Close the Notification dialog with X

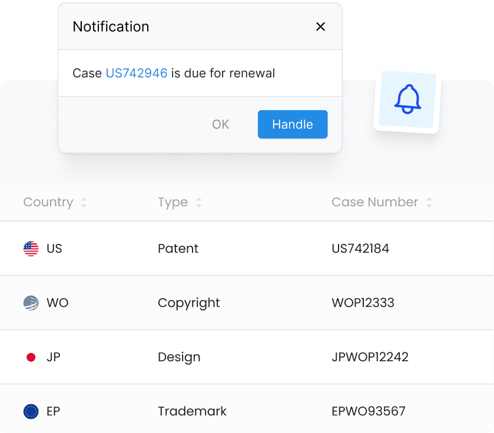(x=320, y=27)
